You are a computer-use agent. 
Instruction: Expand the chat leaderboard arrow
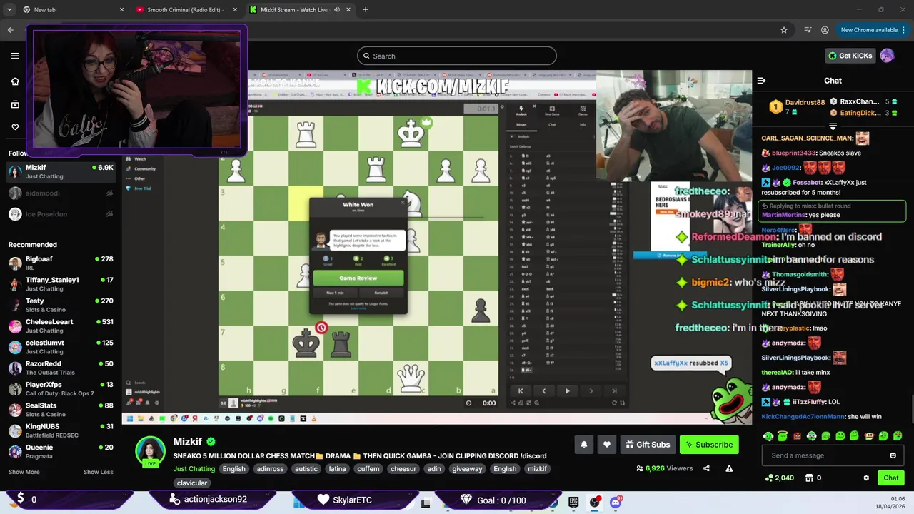pos(833,126)
